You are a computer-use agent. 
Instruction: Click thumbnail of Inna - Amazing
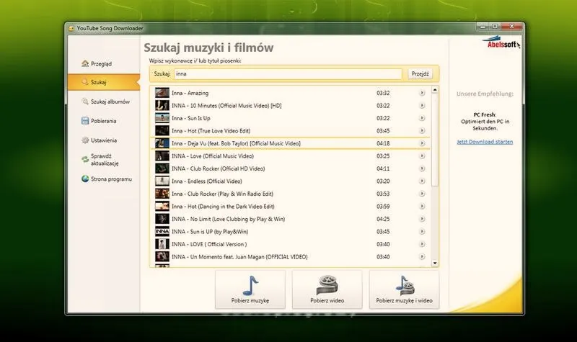click(162, 93)
